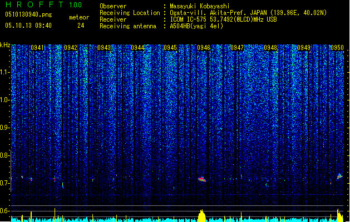The width and height of the screenshot is (350, 222).
Task: Click the 0946 time marker
Action: click(204, 48)
